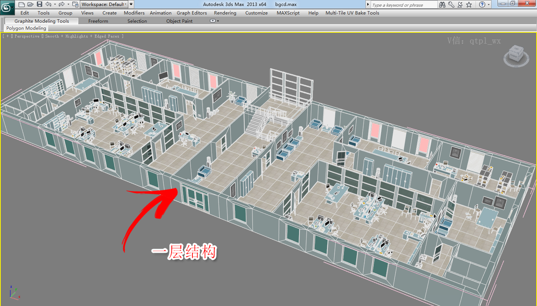Screen dimensions: 537x306
Task: Search with the binoculars icon
Action: (x=442, y=4)
